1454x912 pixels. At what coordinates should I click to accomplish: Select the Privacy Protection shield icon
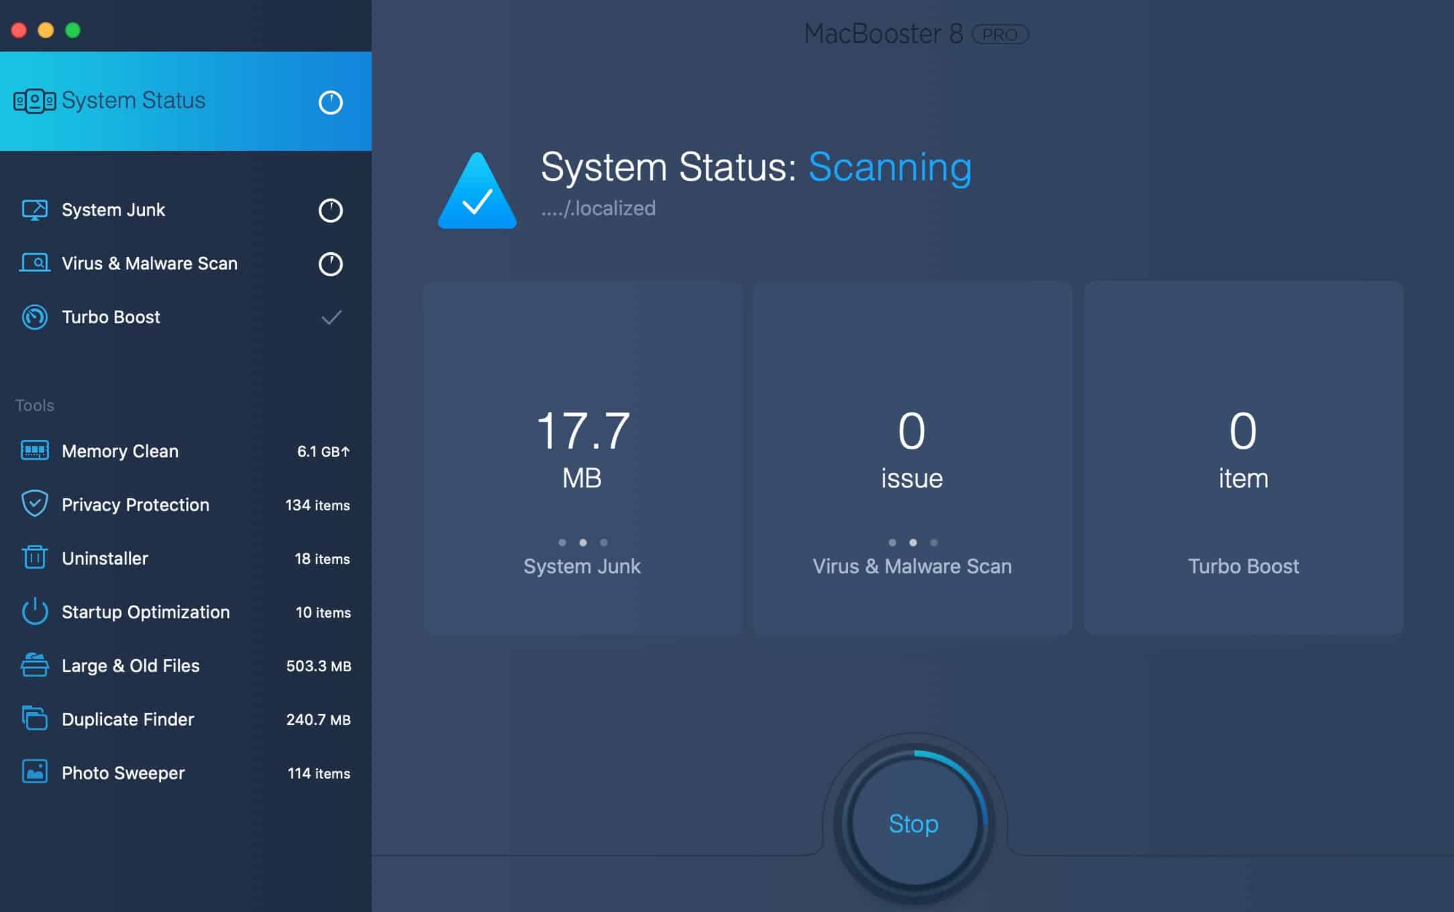[x=36, y=504]
